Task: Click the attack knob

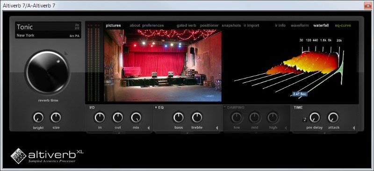Action: [333, 118]
